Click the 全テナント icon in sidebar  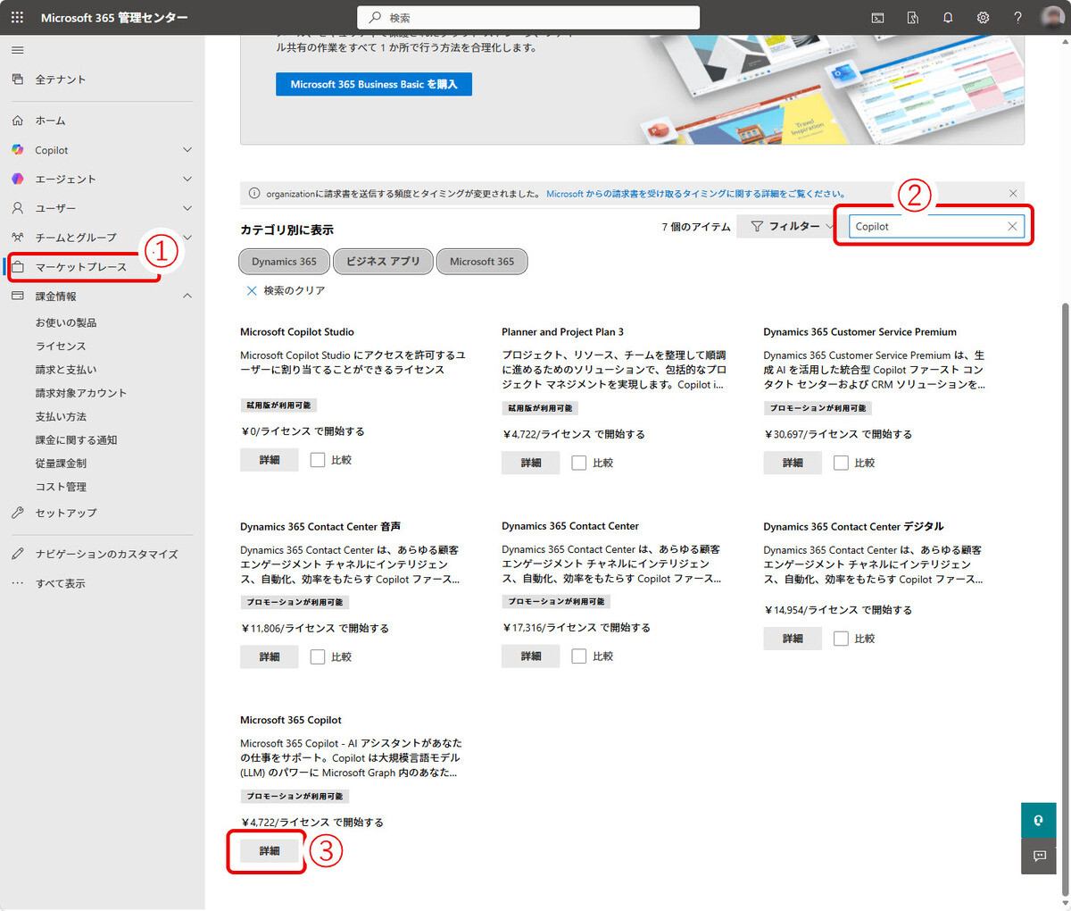point(18,79)
